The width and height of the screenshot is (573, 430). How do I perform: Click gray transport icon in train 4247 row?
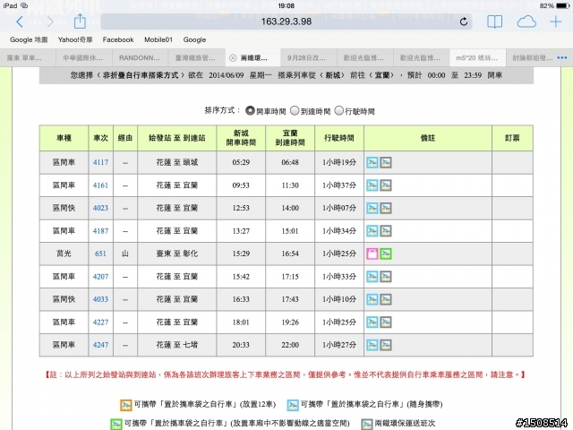[x=386, y=345]
